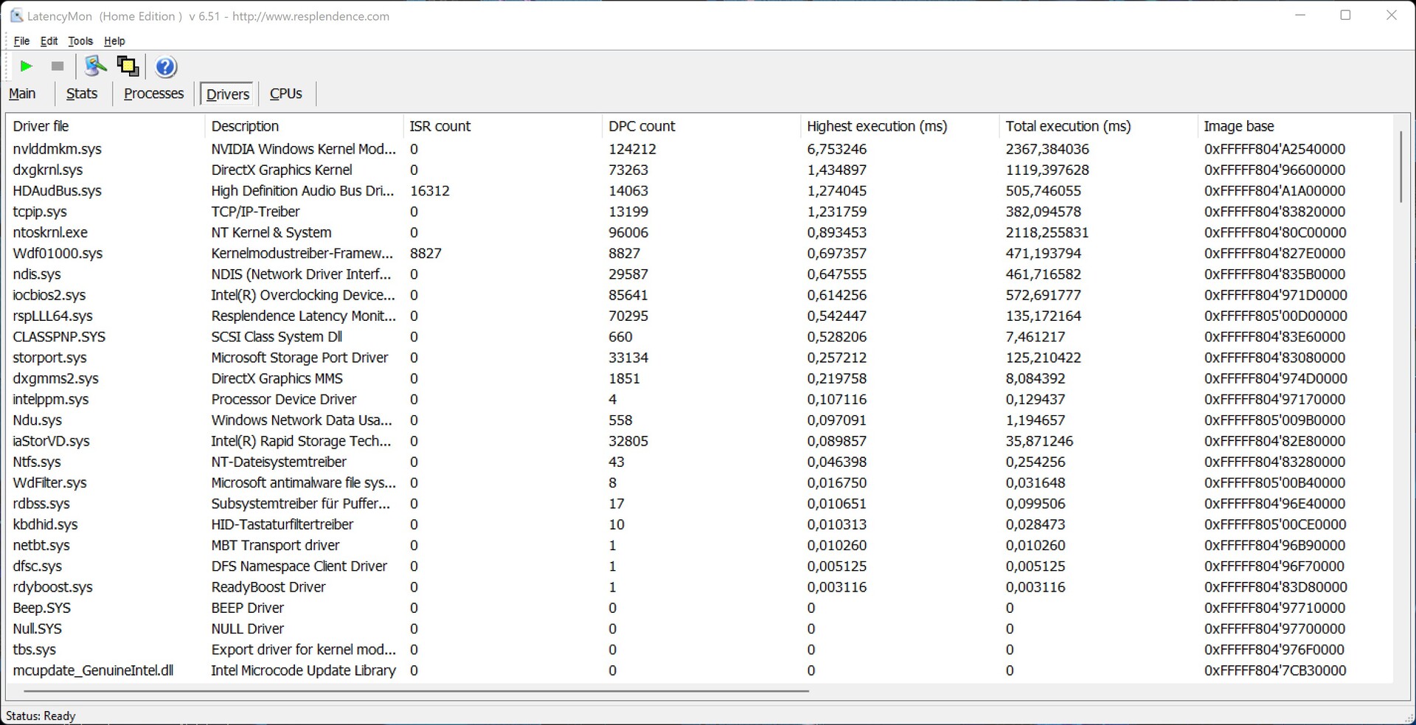Open the Tools menu
Screen dimensions: 1416x725
(80, 41)
